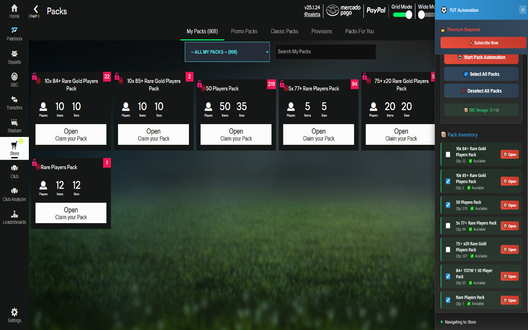528x330 pixels.
Task: Switch to the Provisions tab
Action: [x=321, y=31]
